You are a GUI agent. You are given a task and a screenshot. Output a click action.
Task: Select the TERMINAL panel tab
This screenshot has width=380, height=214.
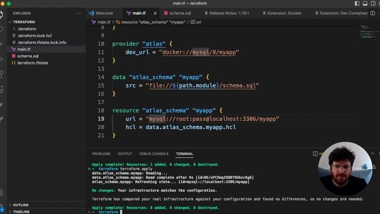[x=185, y=154]
